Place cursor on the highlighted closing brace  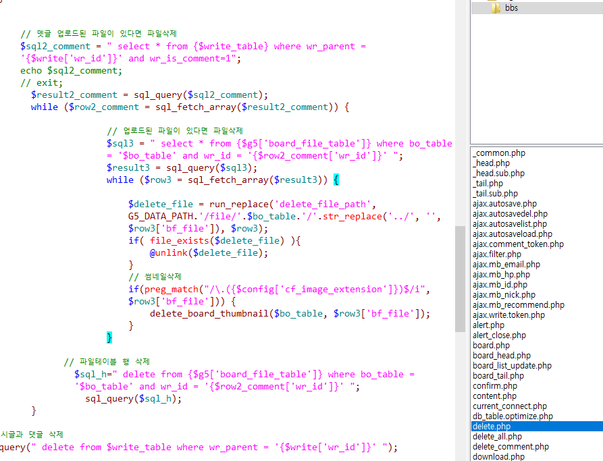pos(109,337)
